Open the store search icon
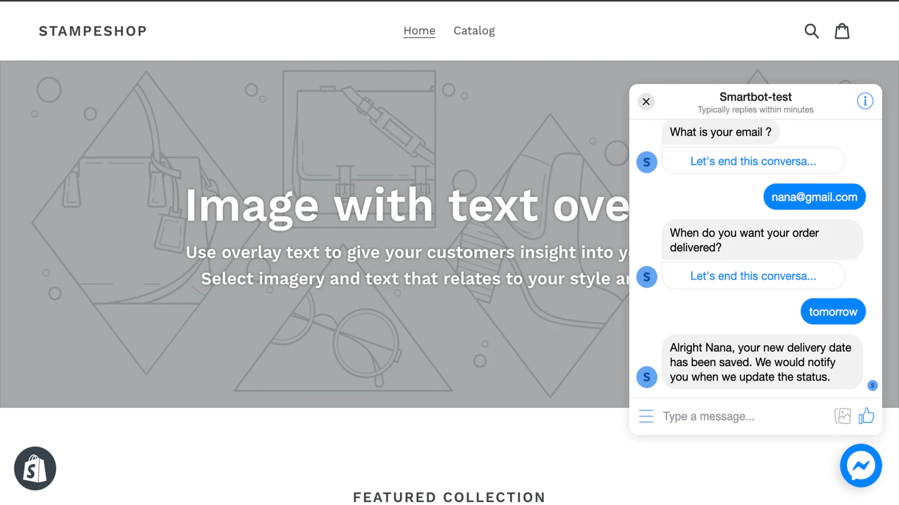This screenshot has width=899, height=505. click(811, 31)
